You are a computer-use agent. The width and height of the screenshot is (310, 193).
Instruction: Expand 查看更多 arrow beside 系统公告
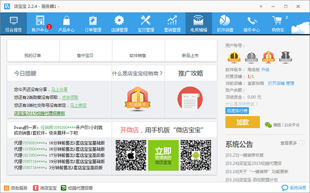click(302, 143)
